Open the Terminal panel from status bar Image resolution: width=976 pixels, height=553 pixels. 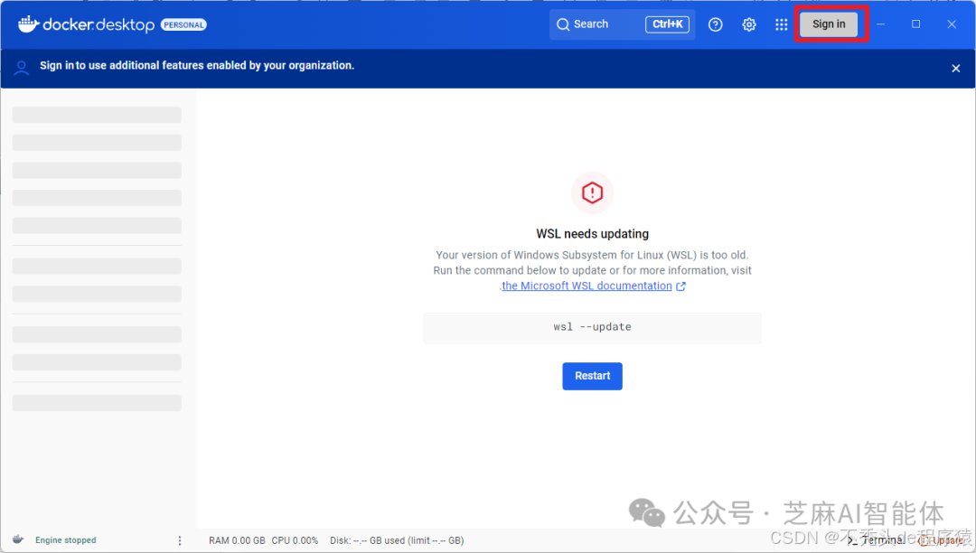point(876,540)
